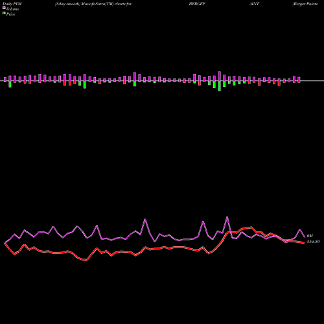The image size is (324, 324).
Task: Click the 'Daily PVM' title text
Action: pyautogui.click(x=12, y=4)
